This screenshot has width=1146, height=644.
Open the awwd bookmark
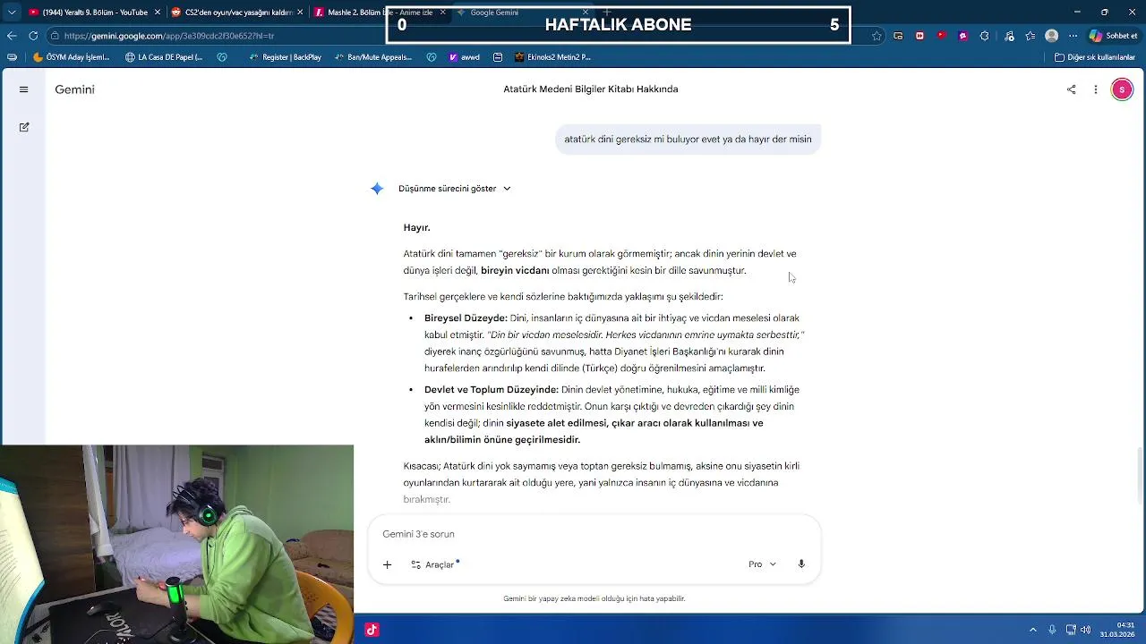coord(465,57)
